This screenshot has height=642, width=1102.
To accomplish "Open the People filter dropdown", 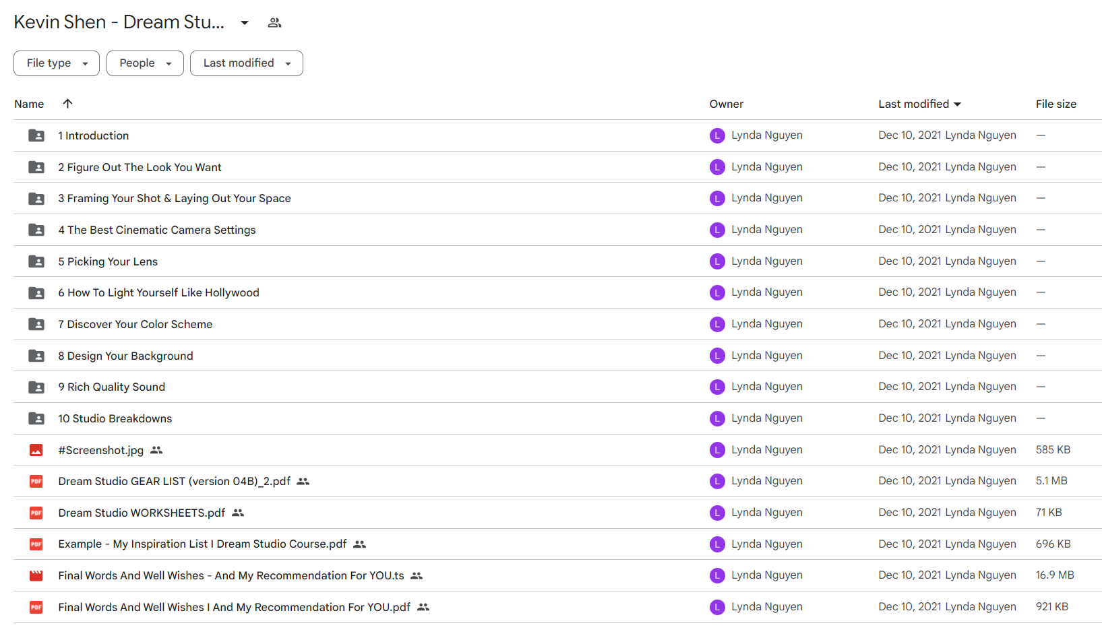I will [145, 63].
